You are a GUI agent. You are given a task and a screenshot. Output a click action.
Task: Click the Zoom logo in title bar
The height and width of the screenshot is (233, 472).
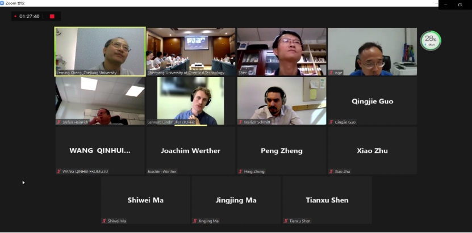(x=2, y=3)
